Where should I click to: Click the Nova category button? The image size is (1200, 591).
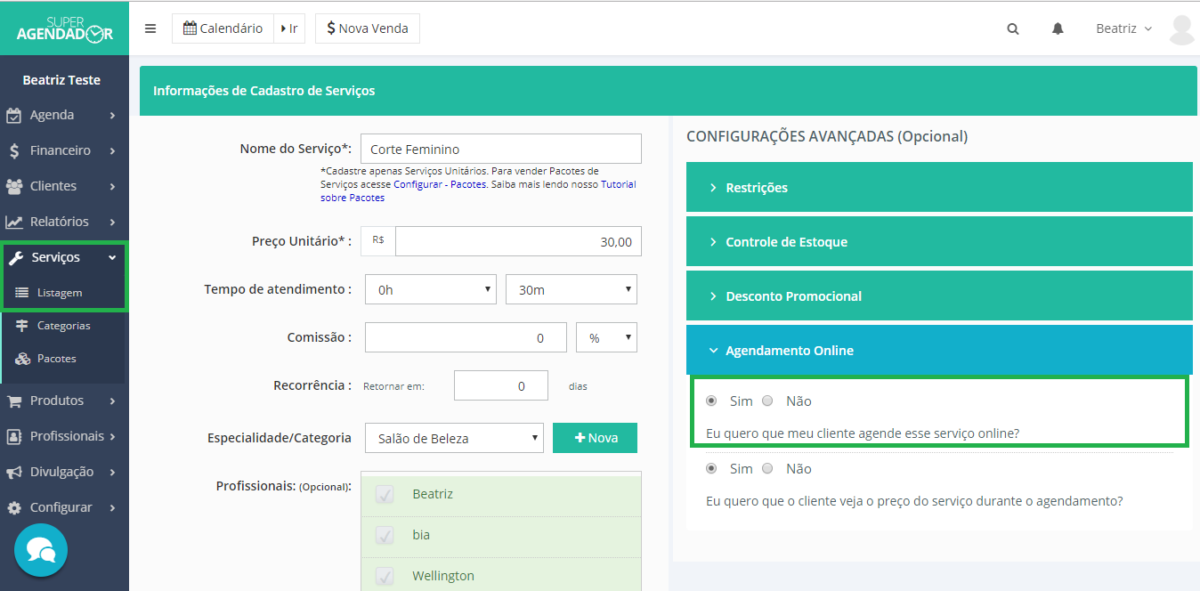[x=595, y=438]
